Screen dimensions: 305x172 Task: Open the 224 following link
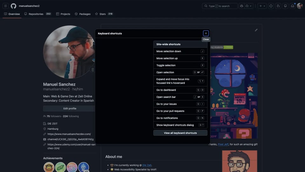tap(71, 116)
